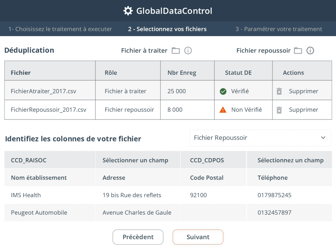
Task: Open first 'Sélectionner un champ' column selector
Action: tap(135, 160)
